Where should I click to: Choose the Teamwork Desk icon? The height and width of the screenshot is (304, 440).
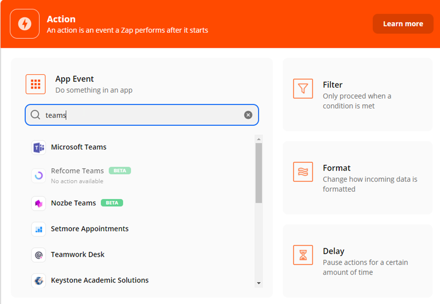point(38,255)
